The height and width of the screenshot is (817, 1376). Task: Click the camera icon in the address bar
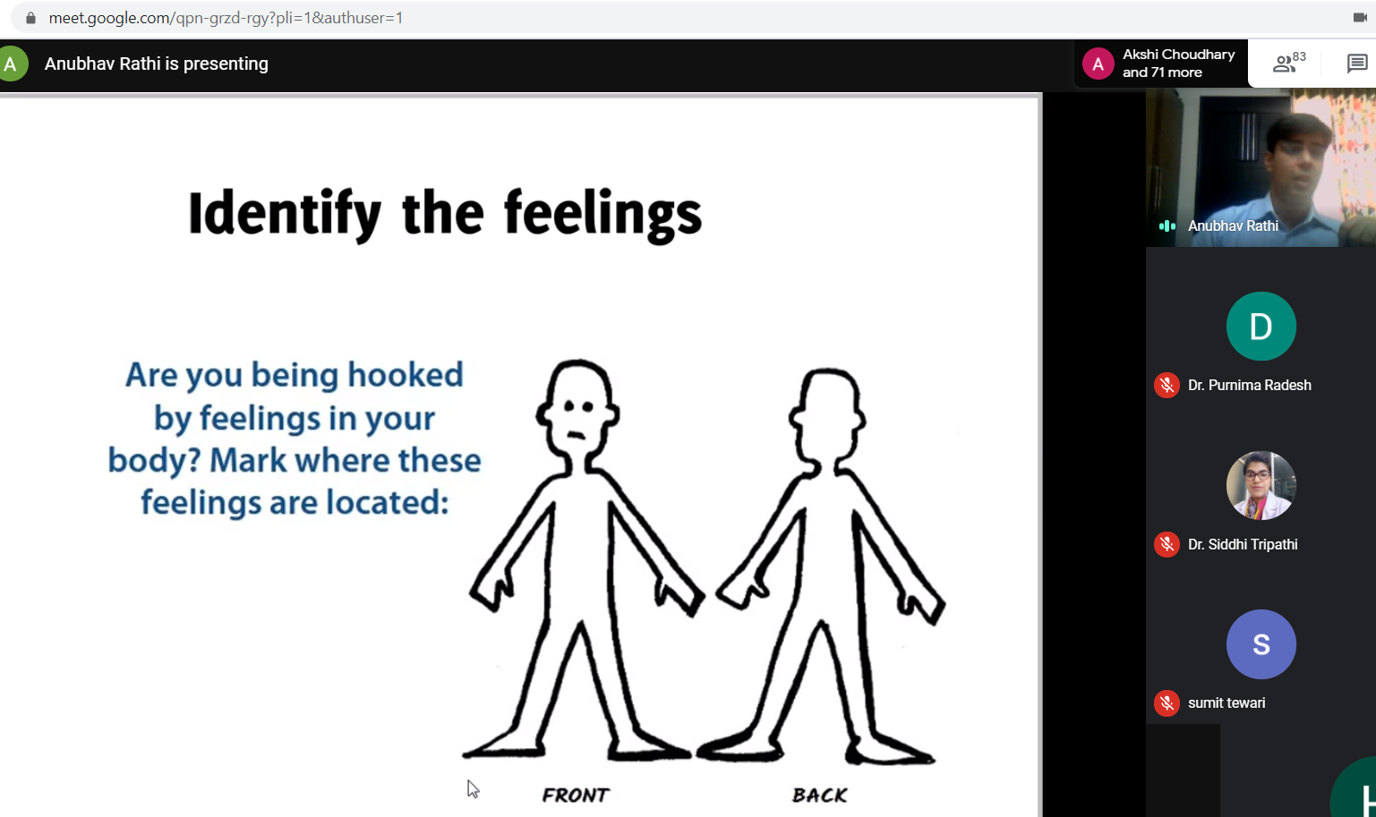1359,18
